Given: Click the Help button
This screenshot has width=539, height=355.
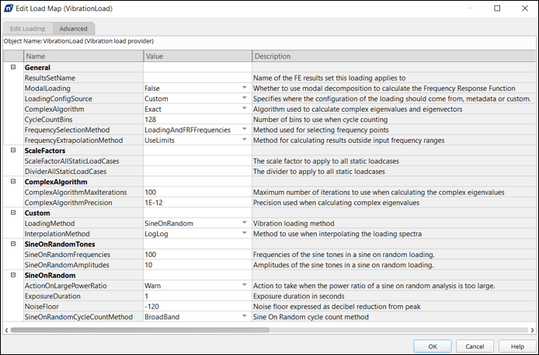Looking at the screenshot, I should [517, 346].
